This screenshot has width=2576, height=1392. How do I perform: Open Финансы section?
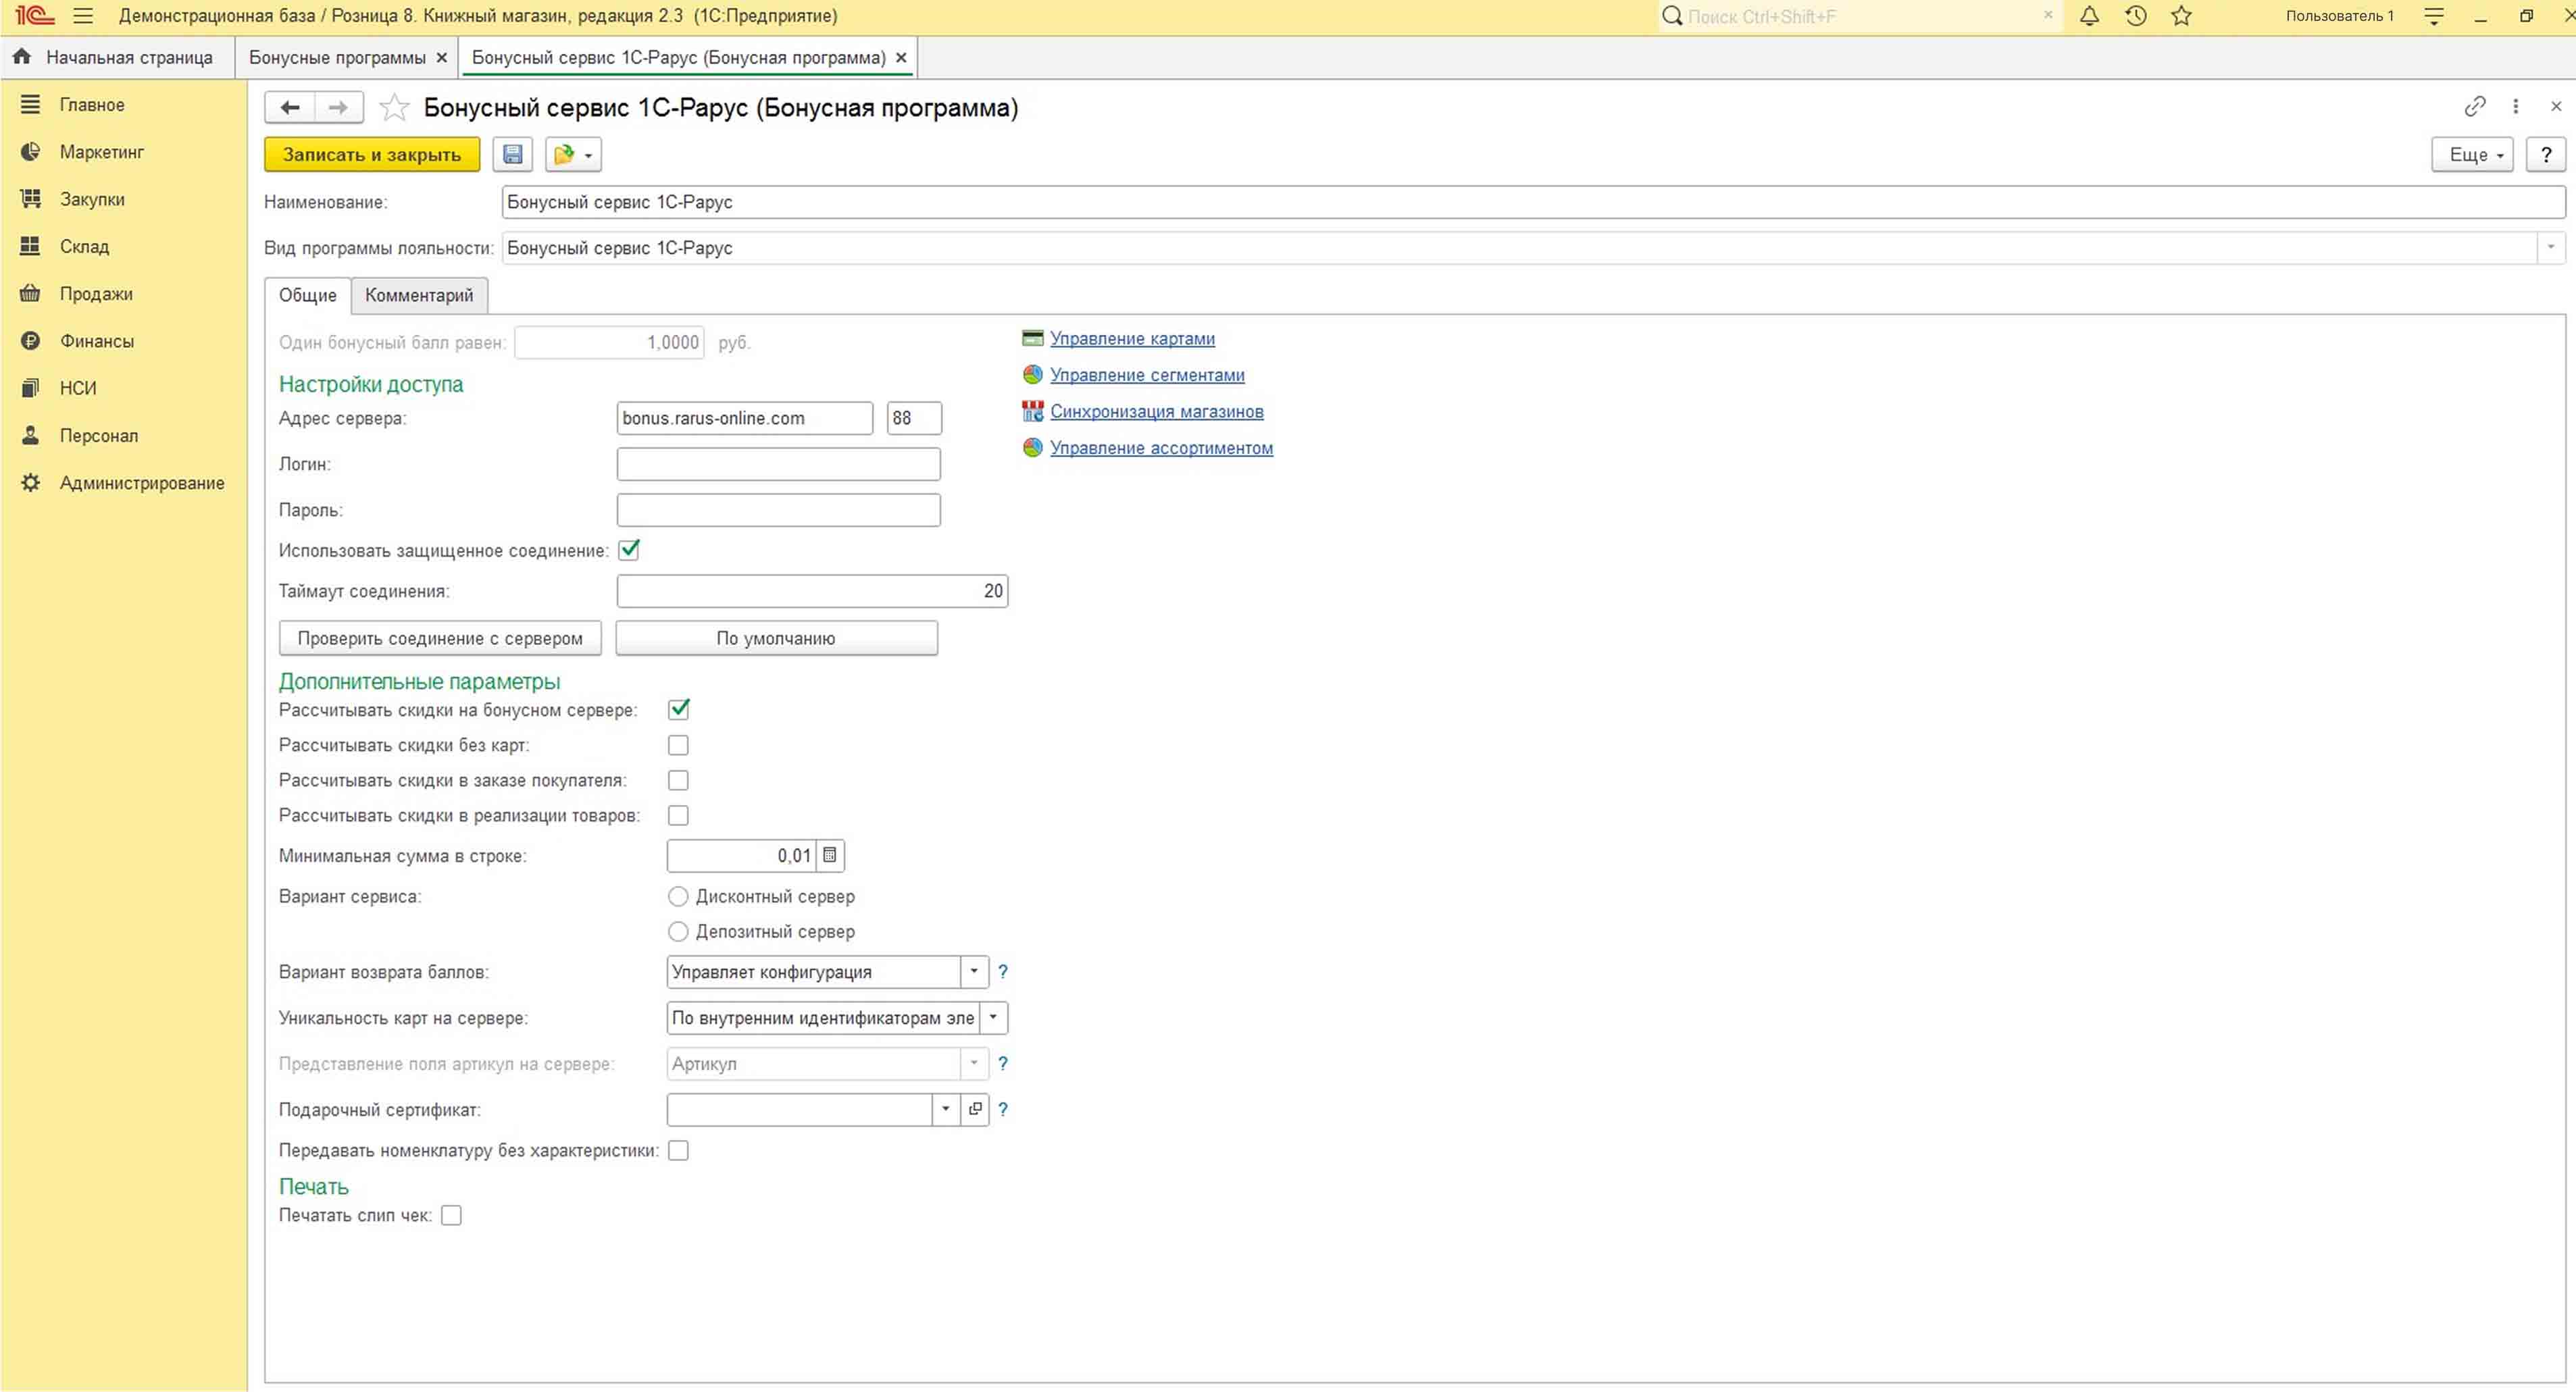(x=97, y=341)
